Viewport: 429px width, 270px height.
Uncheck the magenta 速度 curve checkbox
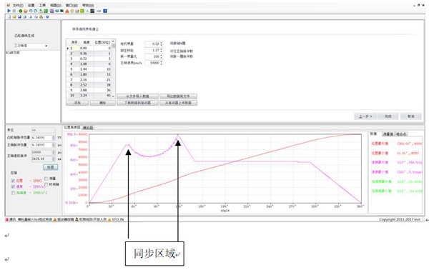[x=13, y=186]
